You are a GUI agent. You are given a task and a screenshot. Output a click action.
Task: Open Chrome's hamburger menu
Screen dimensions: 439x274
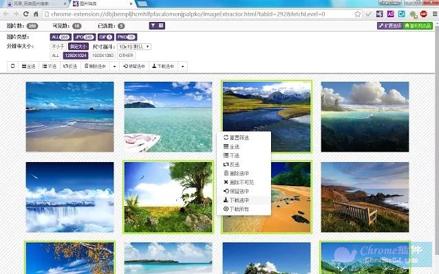tap(435, 14)
